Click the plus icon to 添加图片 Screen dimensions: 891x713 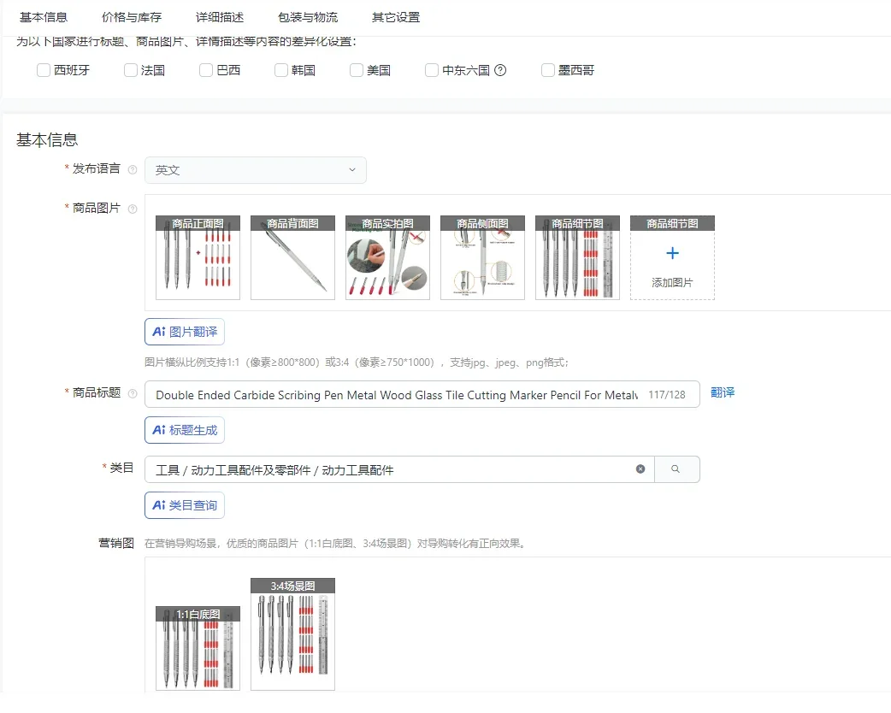click(672, 253)
